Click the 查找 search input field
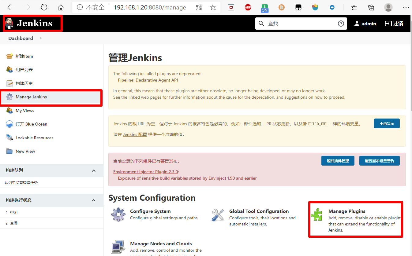 (301, 24)
